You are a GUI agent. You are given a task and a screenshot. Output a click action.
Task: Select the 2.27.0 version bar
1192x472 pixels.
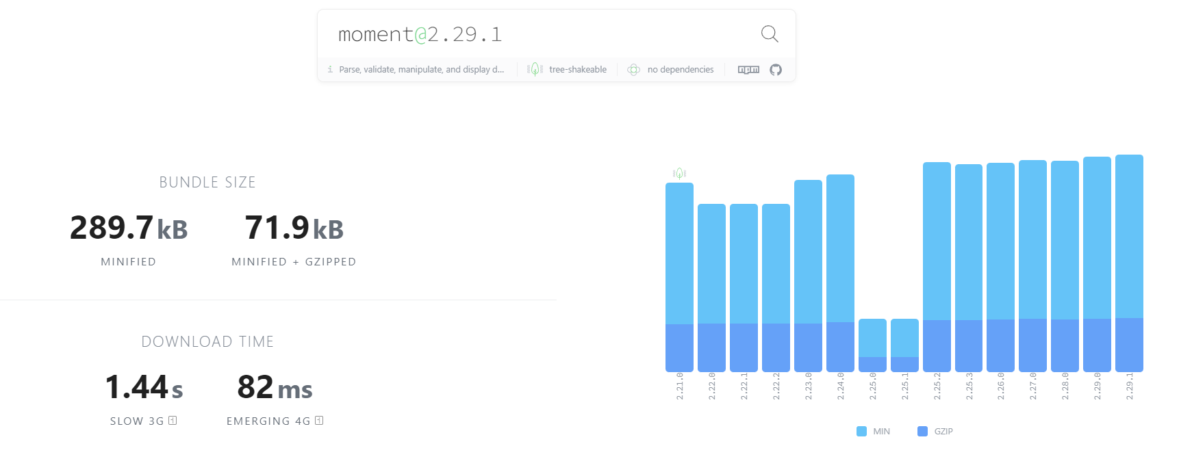(1032, 266)
